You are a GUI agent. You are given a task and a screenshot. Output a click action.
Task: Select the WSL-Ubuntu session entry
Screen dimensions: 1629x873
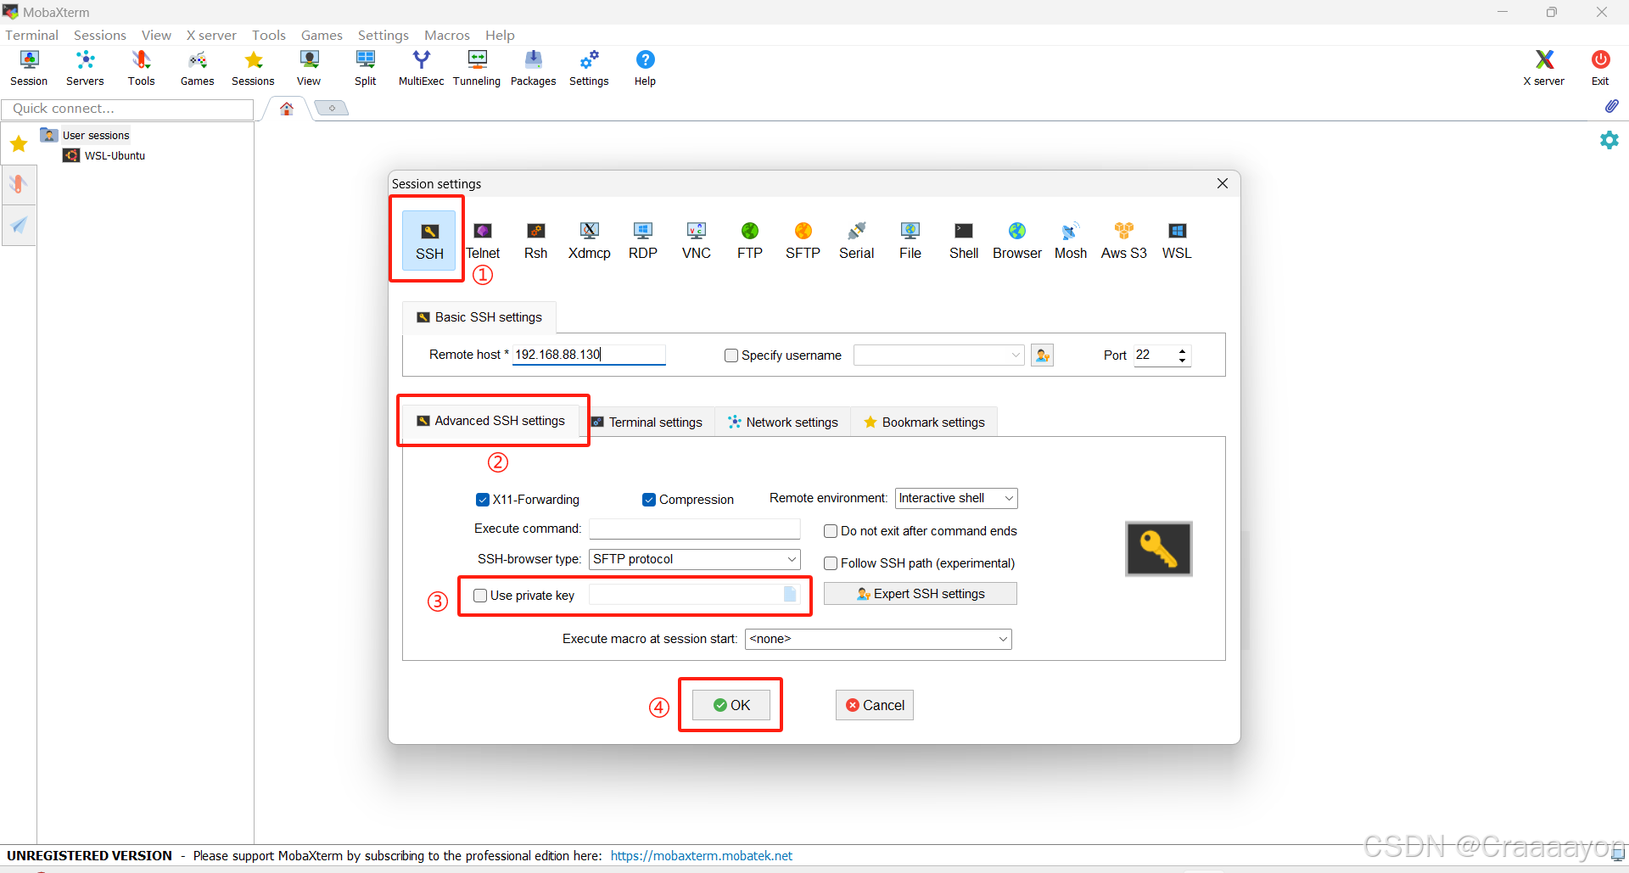[104, 156]
